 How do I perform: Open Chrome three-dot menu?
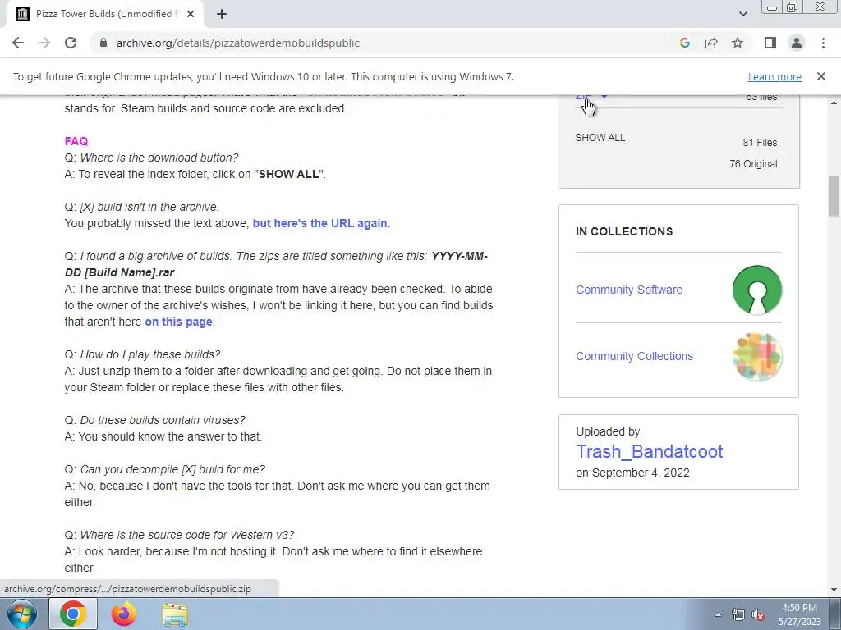pyautogui.click(x=823, y=43)
